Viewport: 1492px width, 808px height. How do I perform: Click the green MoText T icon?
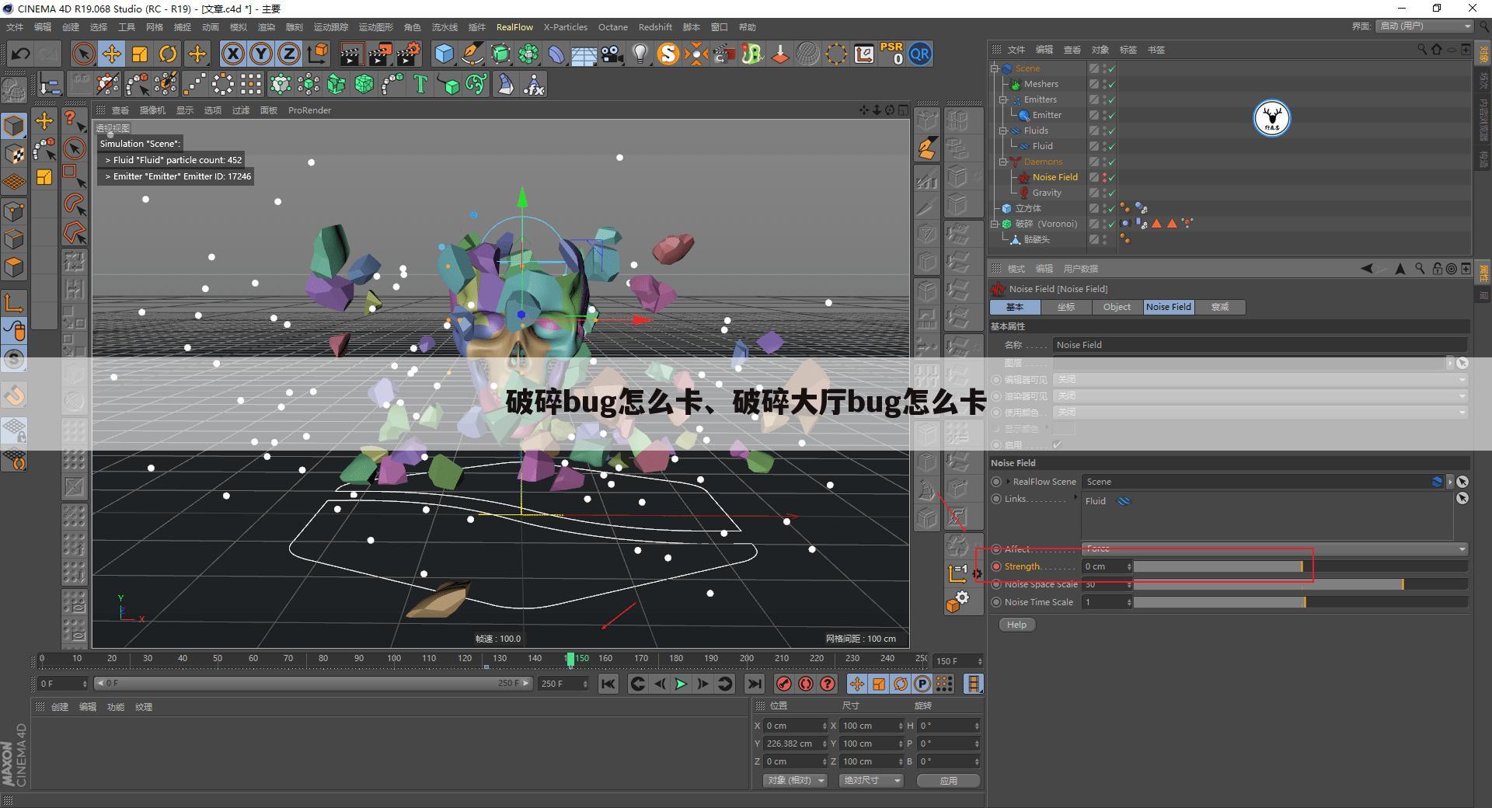coord(420,84)
